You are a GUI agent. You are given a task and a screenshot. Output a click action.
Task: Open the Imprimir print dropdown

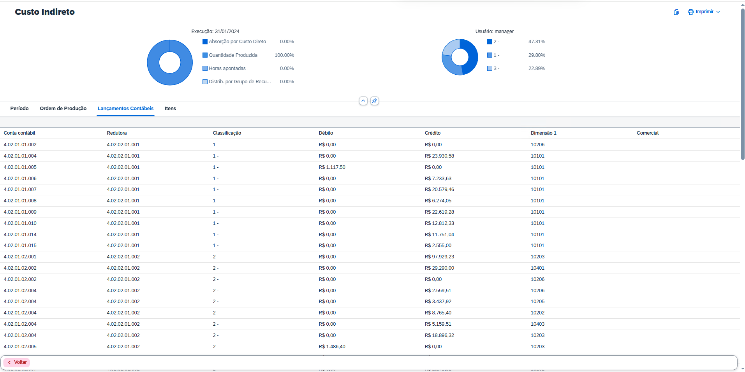(x=704, y=12)
